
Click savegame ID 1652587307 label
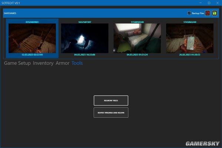coord(85,22)
